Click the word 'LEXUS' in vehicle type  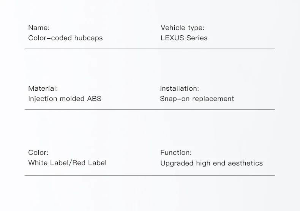pyautogui.click(x=172, y=38)
